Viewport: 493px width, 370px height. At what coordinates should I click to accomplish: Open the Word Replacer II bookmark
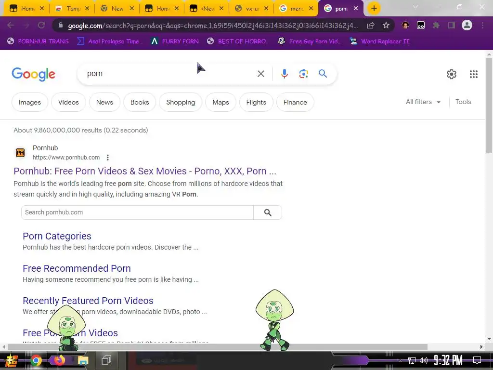[x=380, y=41]
